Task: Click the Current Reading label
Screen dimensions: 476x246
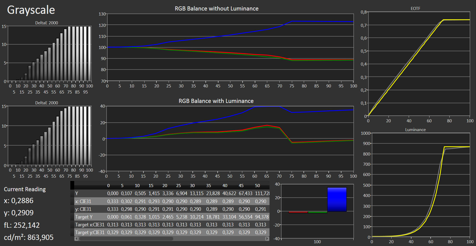Action: pyautogui.click(x=25, y=189)
